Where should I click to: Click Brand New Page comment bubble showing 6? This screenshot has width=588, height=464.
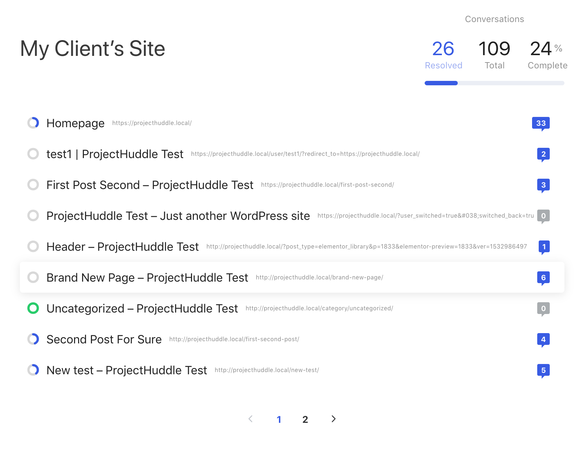543,278
